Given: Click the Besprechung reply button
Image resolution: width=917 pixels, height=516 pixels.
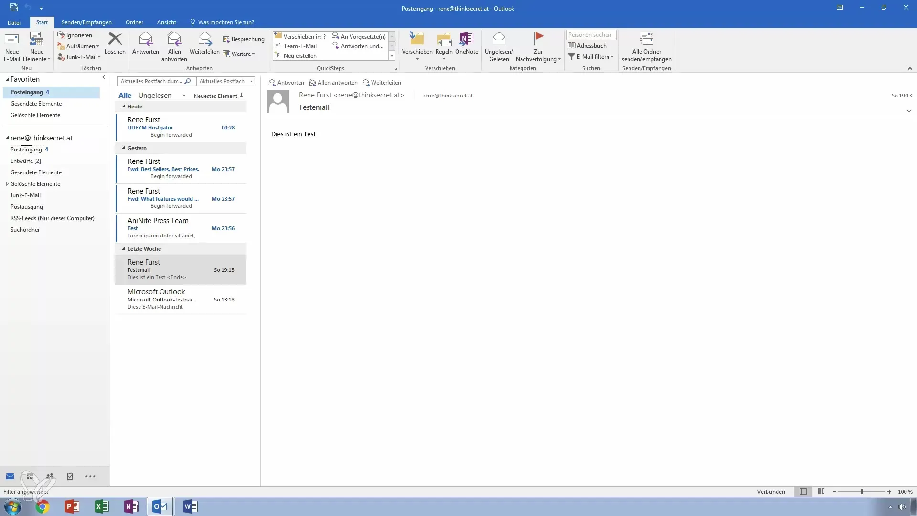Looking at the screenshot, I should click(244, 39).
